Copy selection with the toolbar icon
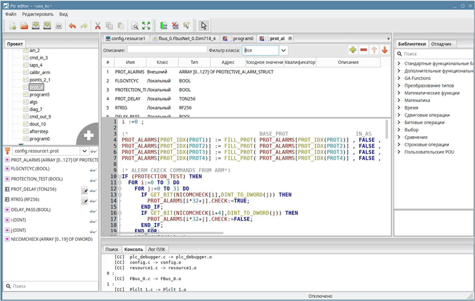Viewport: 475px width, 301px height. [x=109, y=26]
